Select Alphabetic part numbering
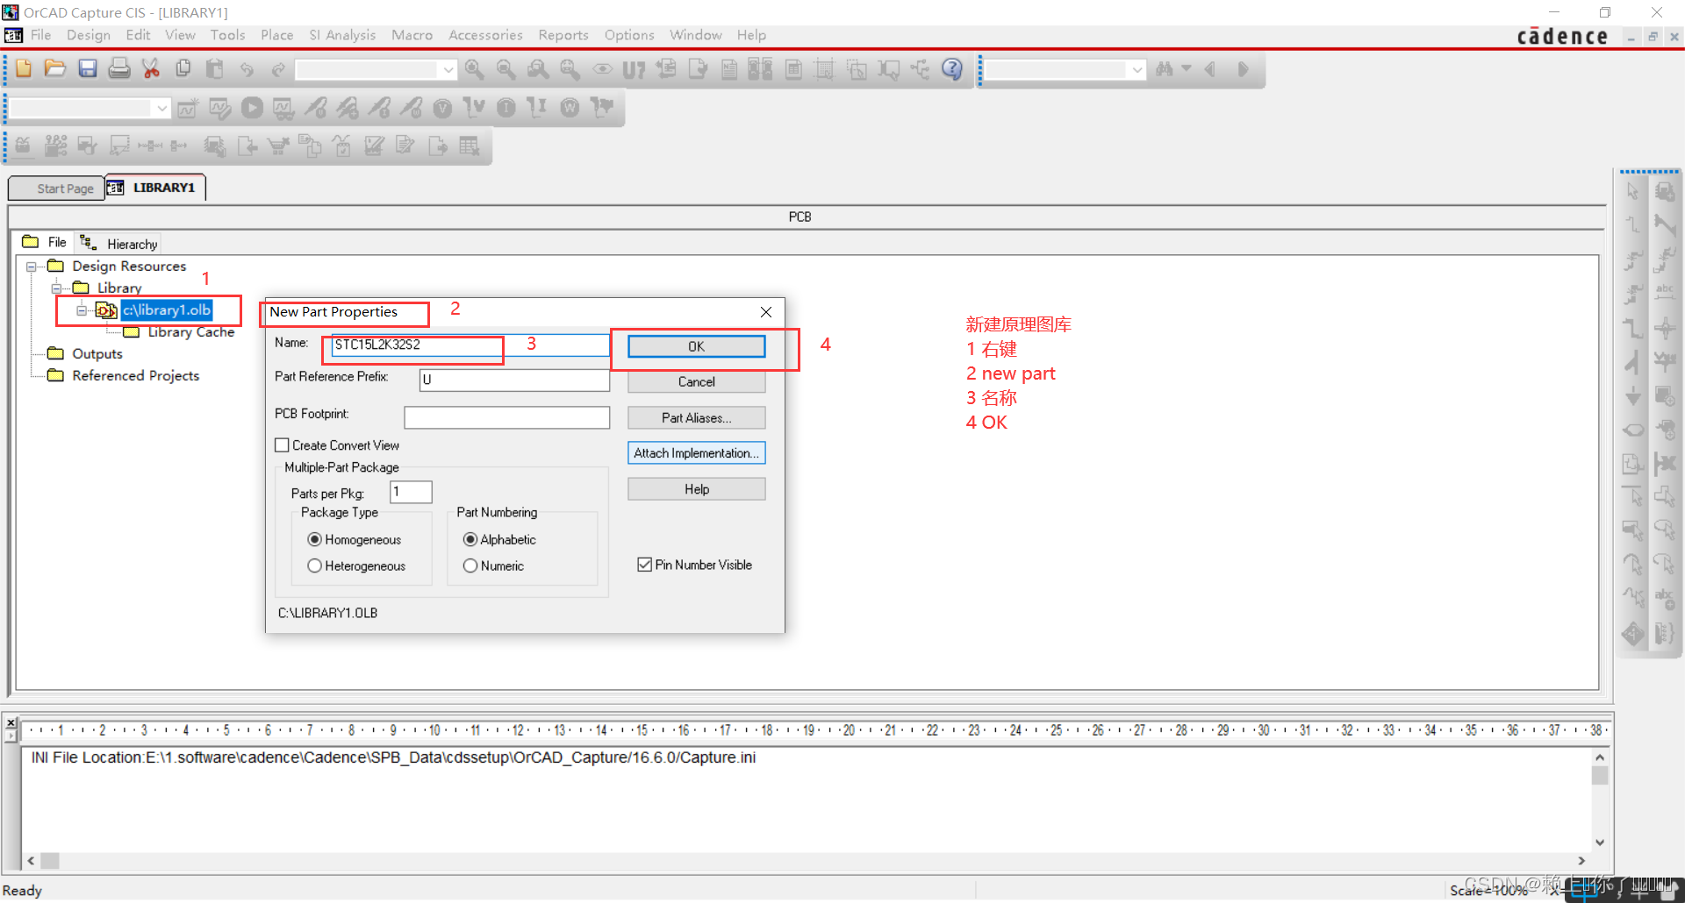This screenshot has height=903, width=1685. 470,539
